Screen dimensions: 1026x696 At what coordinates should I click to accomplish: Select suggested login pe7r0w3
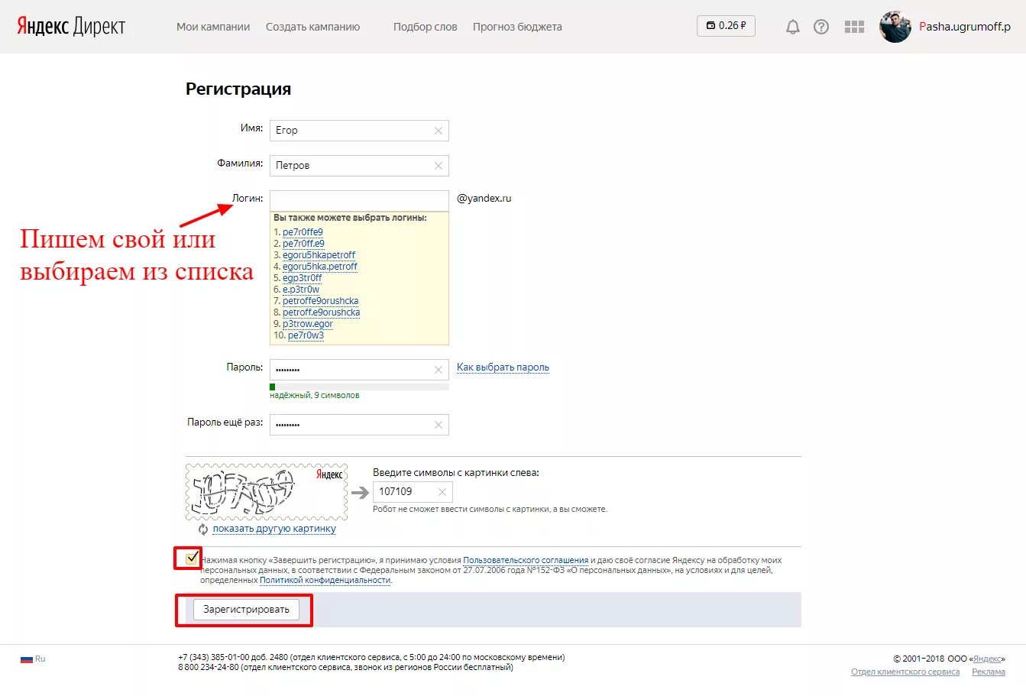[x=306, y=335]
